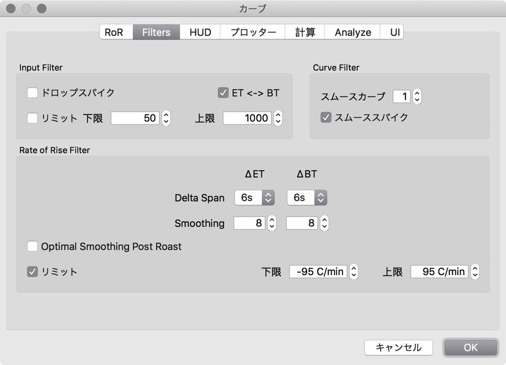The height and width of the screenshot is (365, 506).
Task: Open the プロッター tab
Action: [252, 32]
